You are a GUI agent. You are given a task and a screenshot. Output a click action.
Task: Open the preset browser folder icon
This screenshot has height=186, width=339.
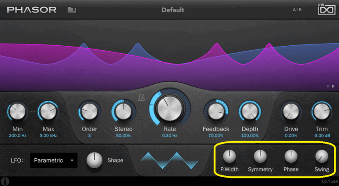72,10
